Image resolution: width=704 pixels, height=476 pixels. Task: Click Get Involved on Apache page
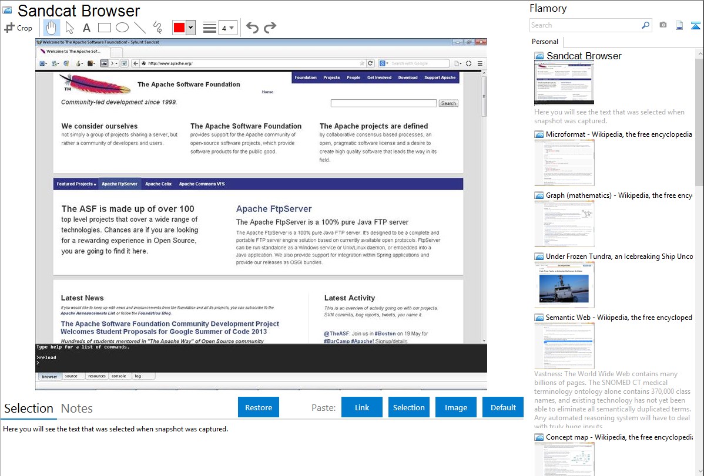pyautogui.click(x=379, y=77)
